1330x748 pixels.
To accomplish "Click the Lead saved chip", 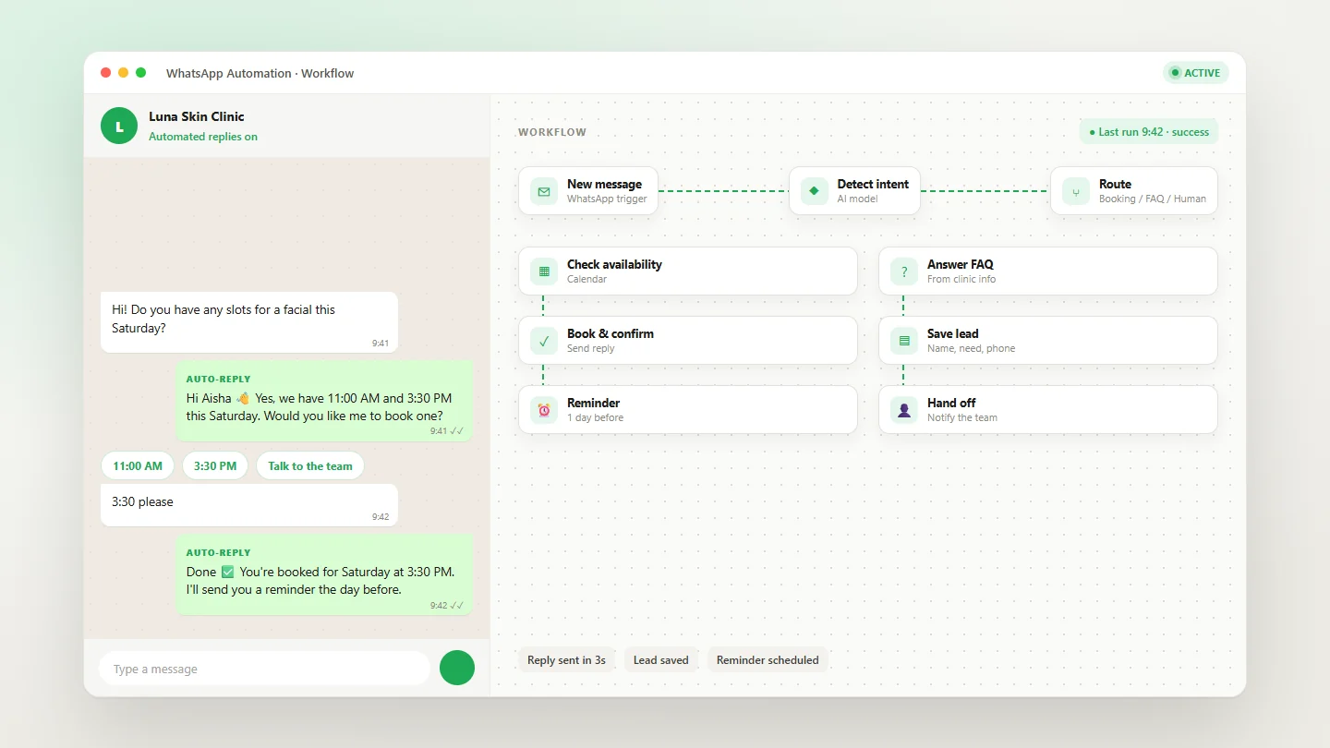I will click(x=661, y=660).
